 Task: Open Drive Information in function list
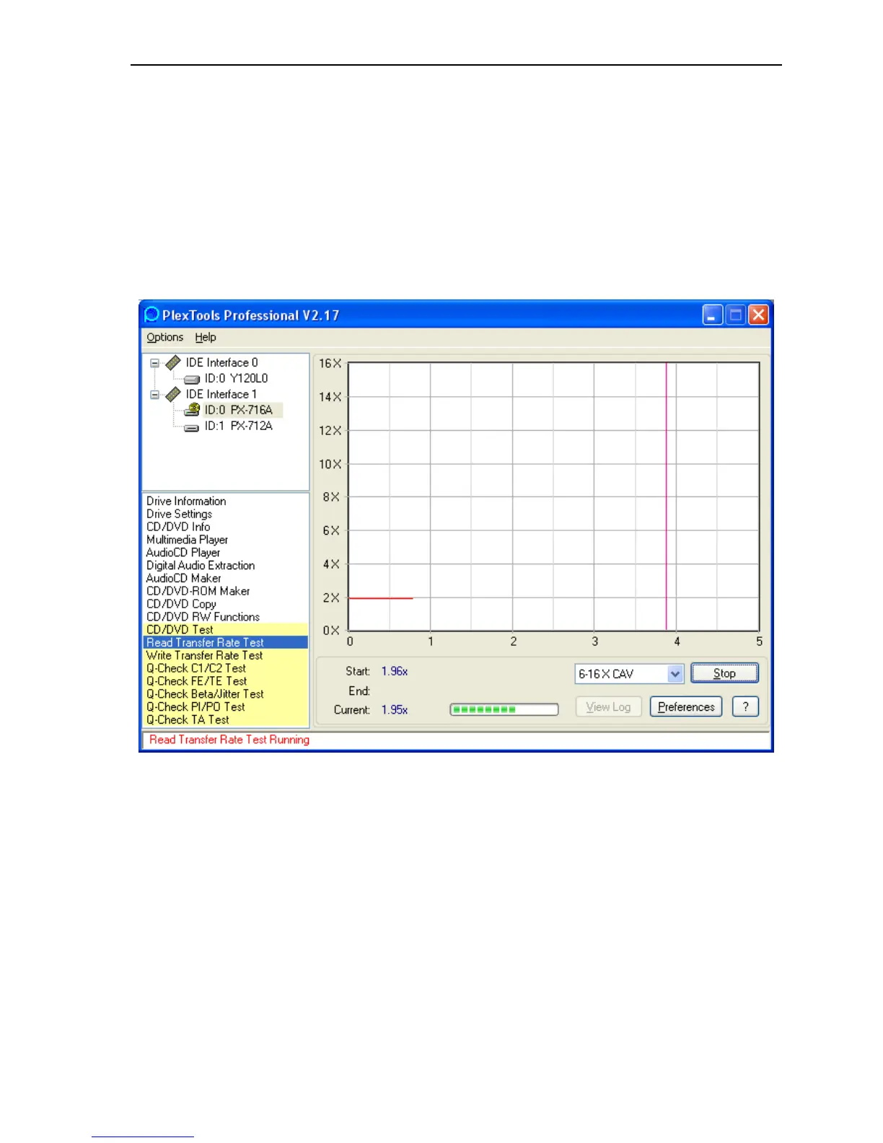point(186,502)
